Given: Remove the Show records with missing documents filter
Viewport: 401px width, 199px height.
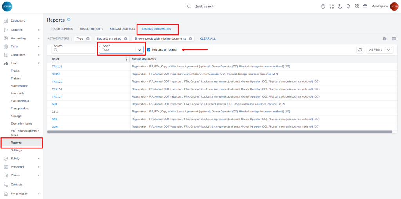Looking at the screenshot, I should pyautogui.click(x=190, y=39).
